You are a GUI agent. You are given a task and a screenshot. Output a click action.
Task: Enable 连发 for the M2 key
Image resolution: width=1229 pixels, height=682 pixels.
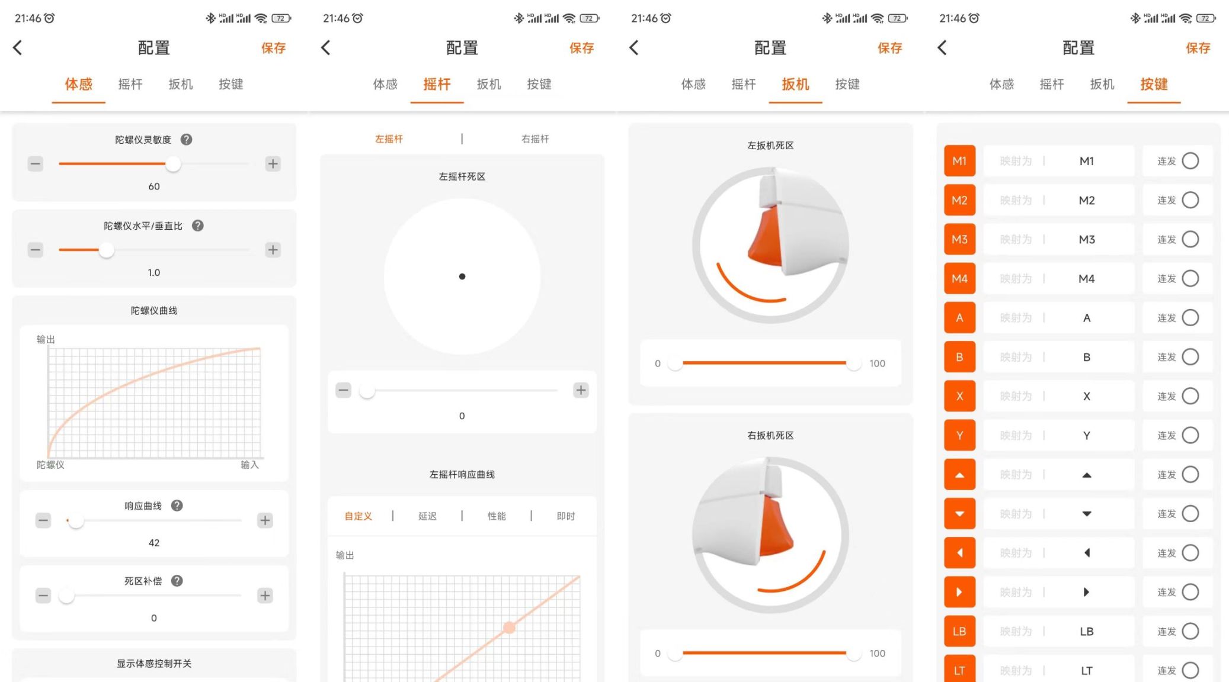(1190, 200)
